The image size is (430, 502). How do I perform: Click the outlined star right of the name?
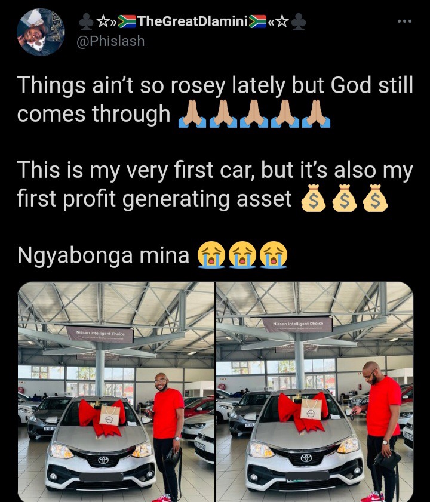[282, 21]
